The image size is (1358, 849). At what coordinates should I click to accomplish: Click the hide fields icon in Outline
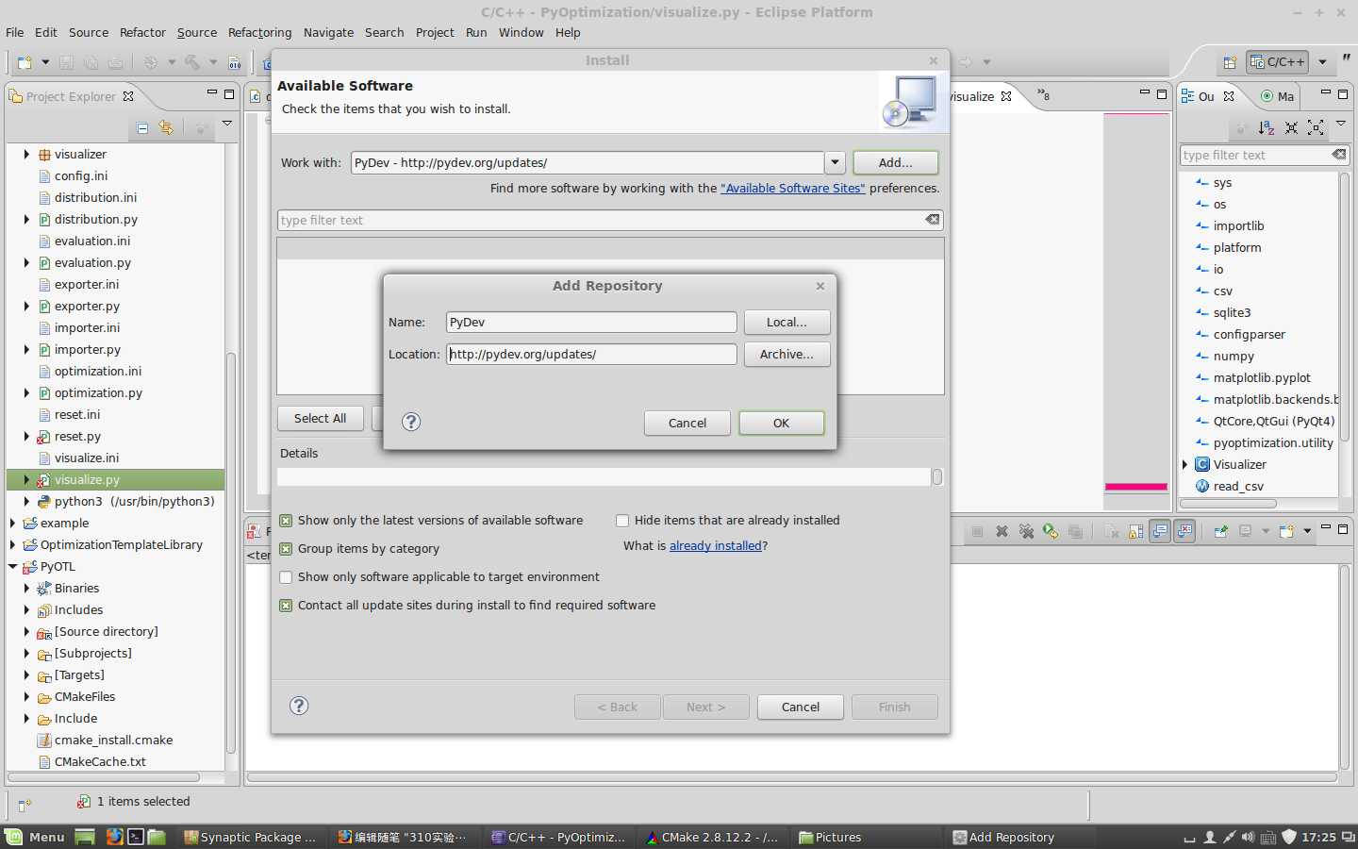coord(1291,127)
